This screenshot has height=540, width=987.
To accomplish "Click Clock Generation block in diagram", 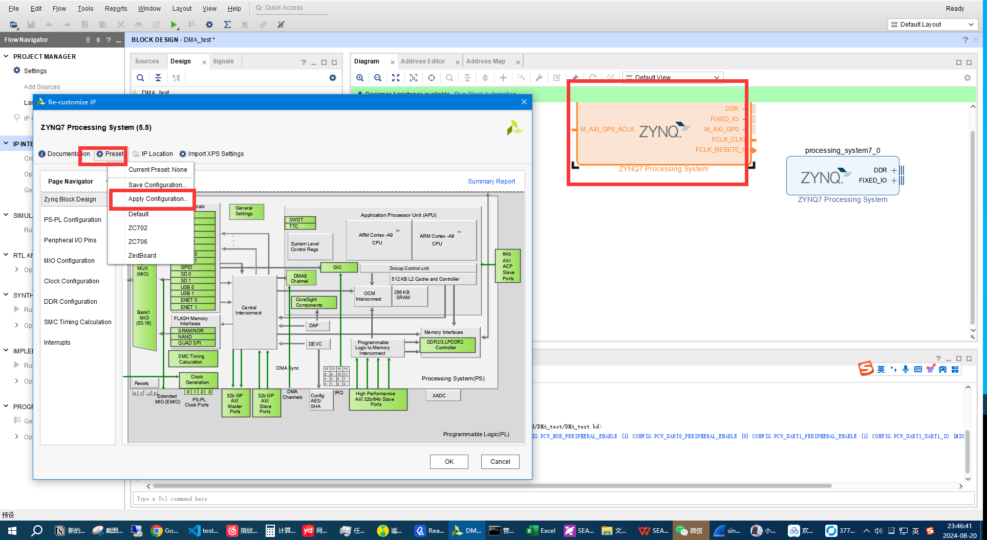I will pyautogui.click(x=198, y=380).
